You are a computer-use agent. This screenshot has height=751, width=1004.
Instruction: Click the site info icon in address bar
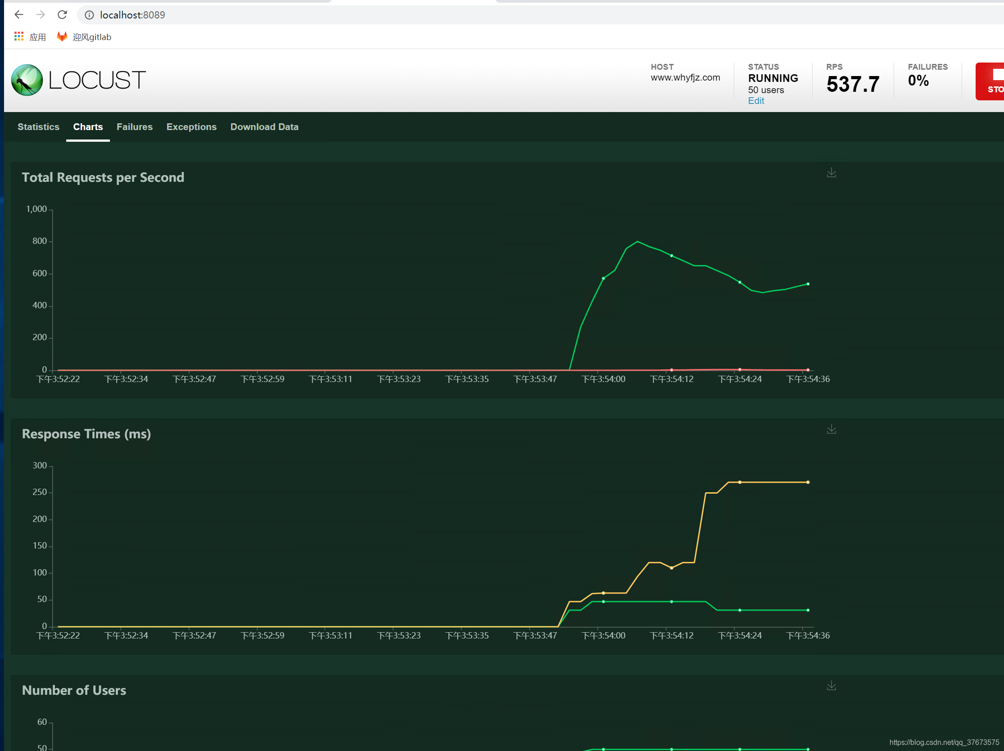tap(90, 15)
